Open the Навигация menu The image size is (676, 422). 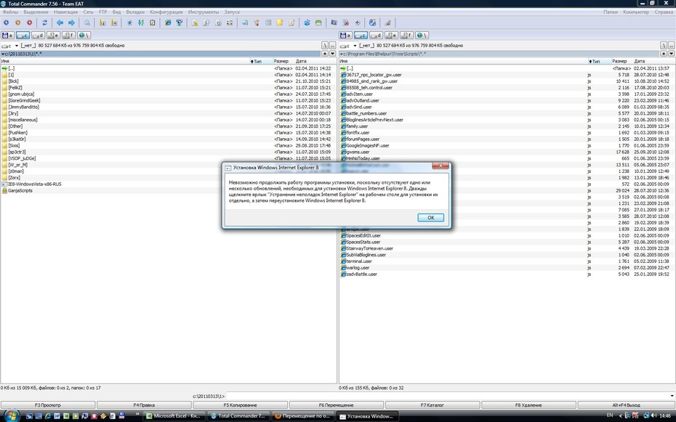coord(66,12)
